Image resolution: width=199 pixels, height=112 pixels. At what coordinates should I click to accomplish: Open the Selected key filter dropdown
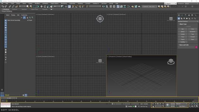pos(182,104)
